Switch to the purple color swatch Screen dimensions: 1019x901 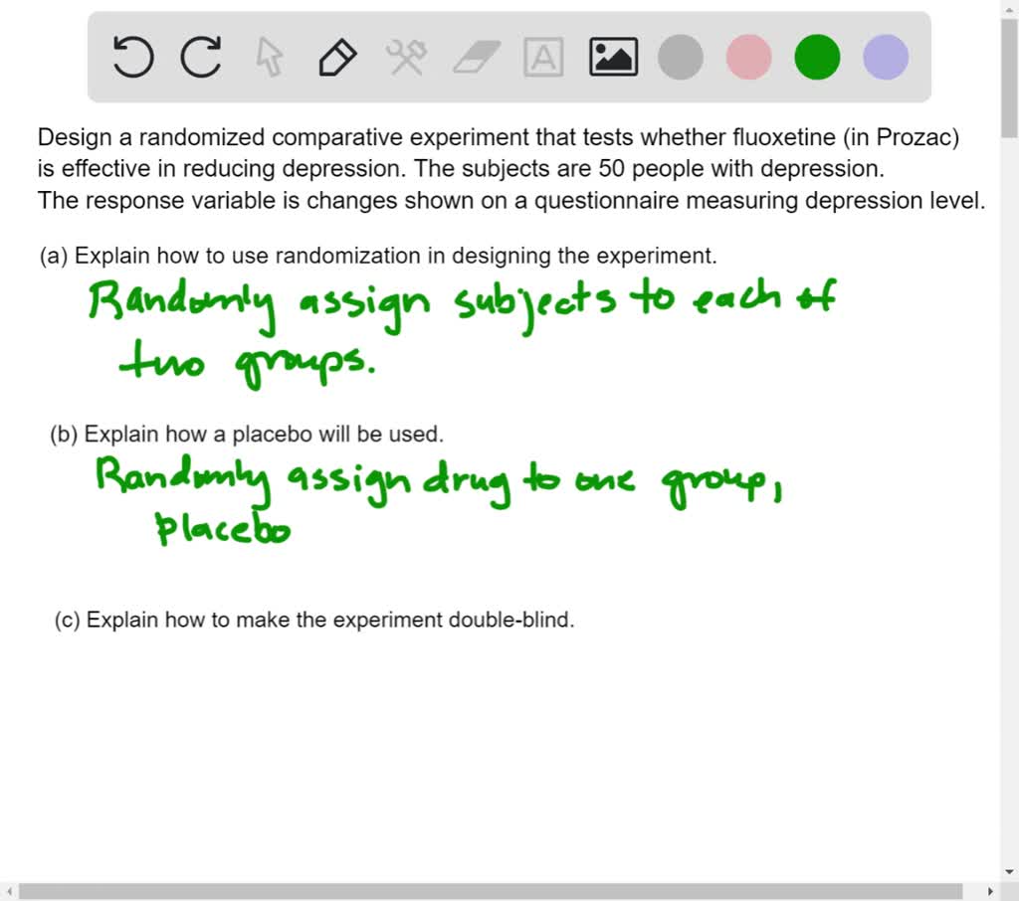(x=884, y=57)
